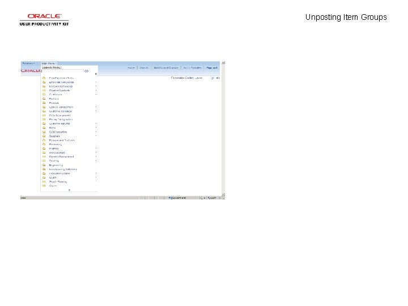
Task: Click folder icon beside Partners
Action: pyautogui.click(x=44, y=99)
